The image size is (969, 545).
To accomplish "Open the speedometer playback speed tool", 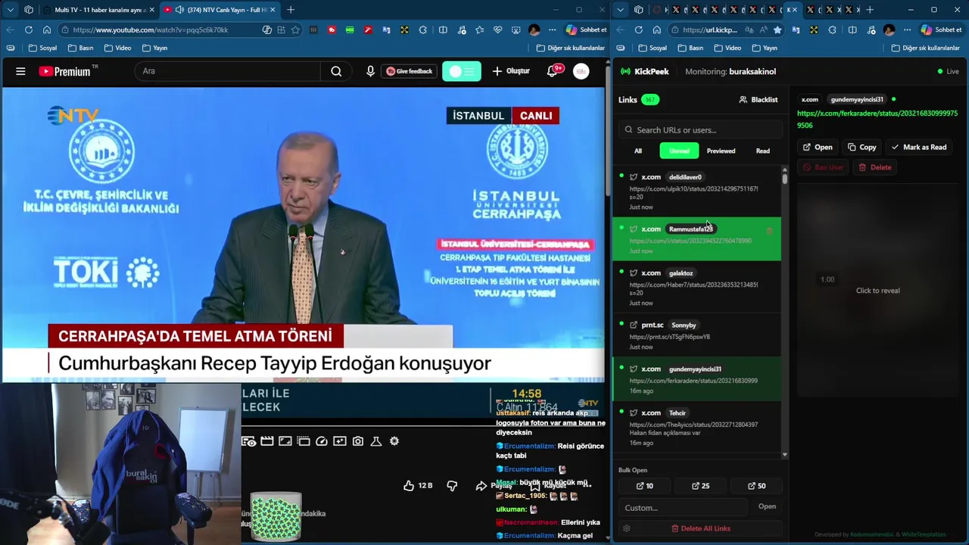I will [x=321, y=441].
